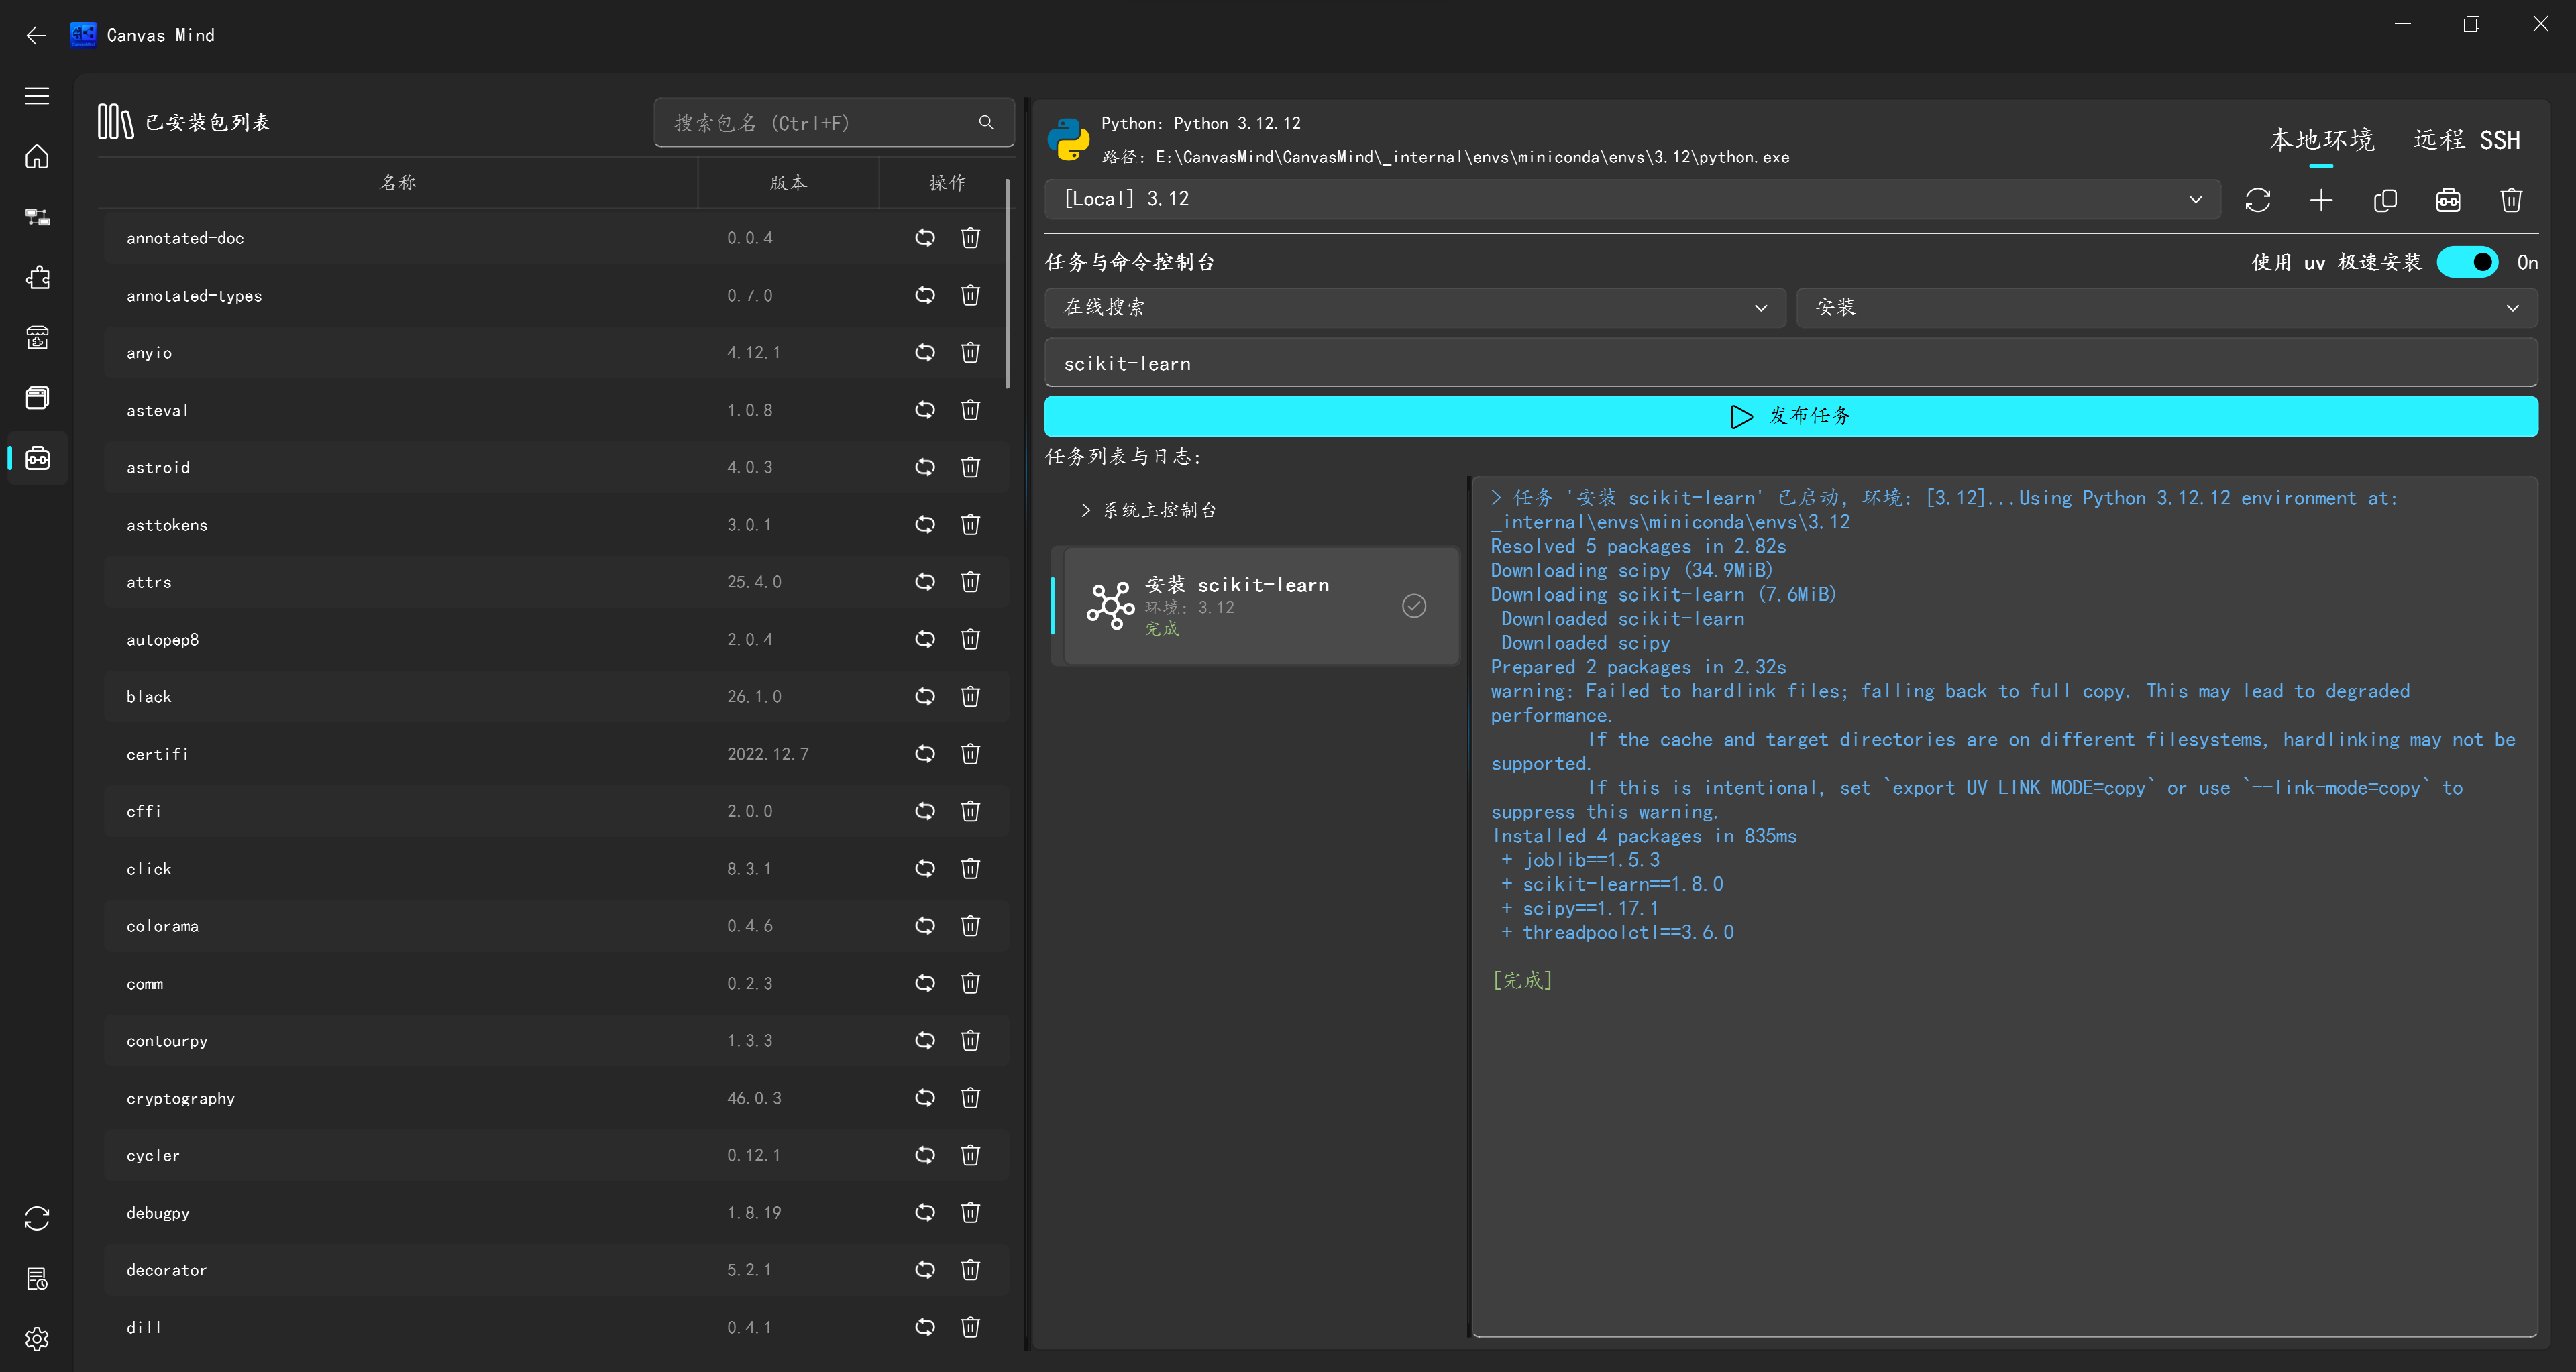This screenshot has height=1372, width=2576.
Task: Click the 操作 column header
Action: pyautogui.click(x=947, y=183)
